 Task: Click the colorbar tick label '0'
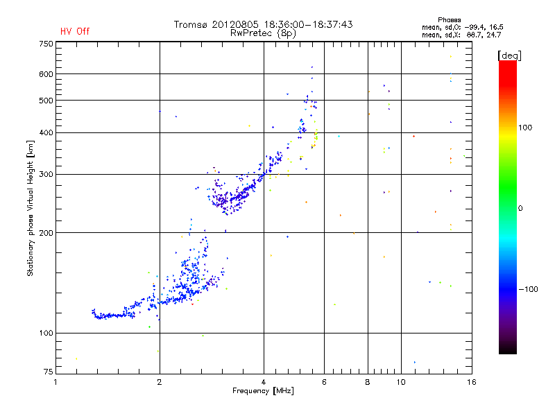(520, 209)
